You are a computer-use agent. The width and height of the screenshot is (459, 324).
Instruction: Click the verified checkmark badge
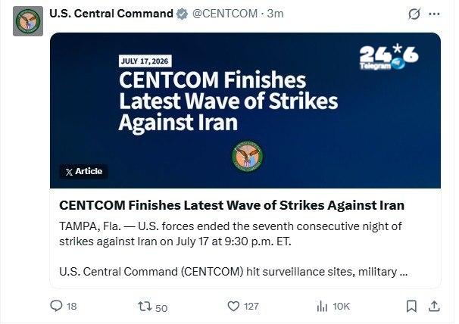click(x=182, y=14)
